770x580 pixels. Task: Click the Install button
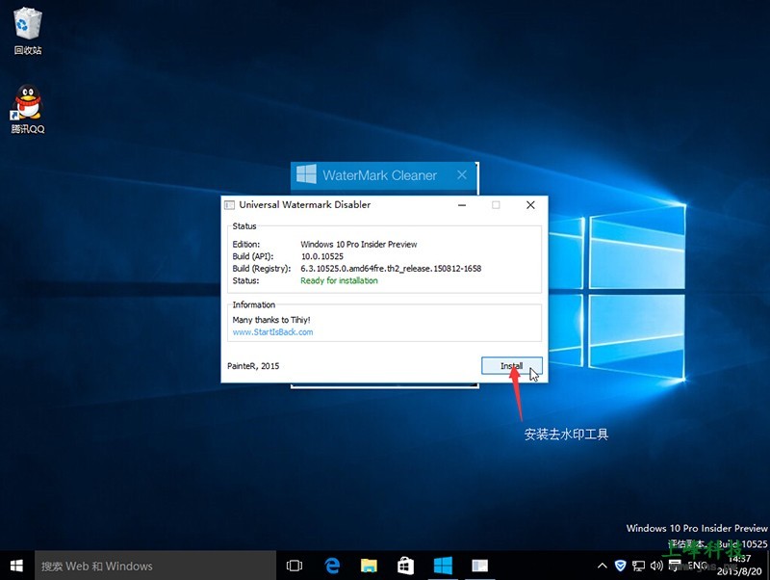pos(511,366)
